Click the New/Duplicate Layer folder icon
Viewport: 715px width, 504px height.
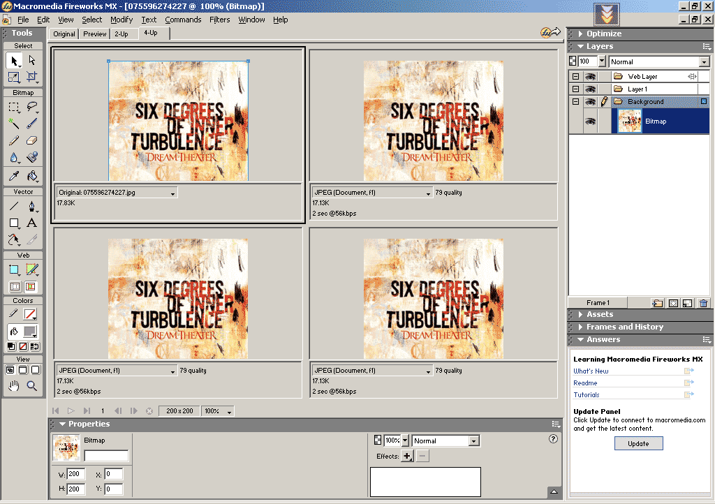pos(657,303)
